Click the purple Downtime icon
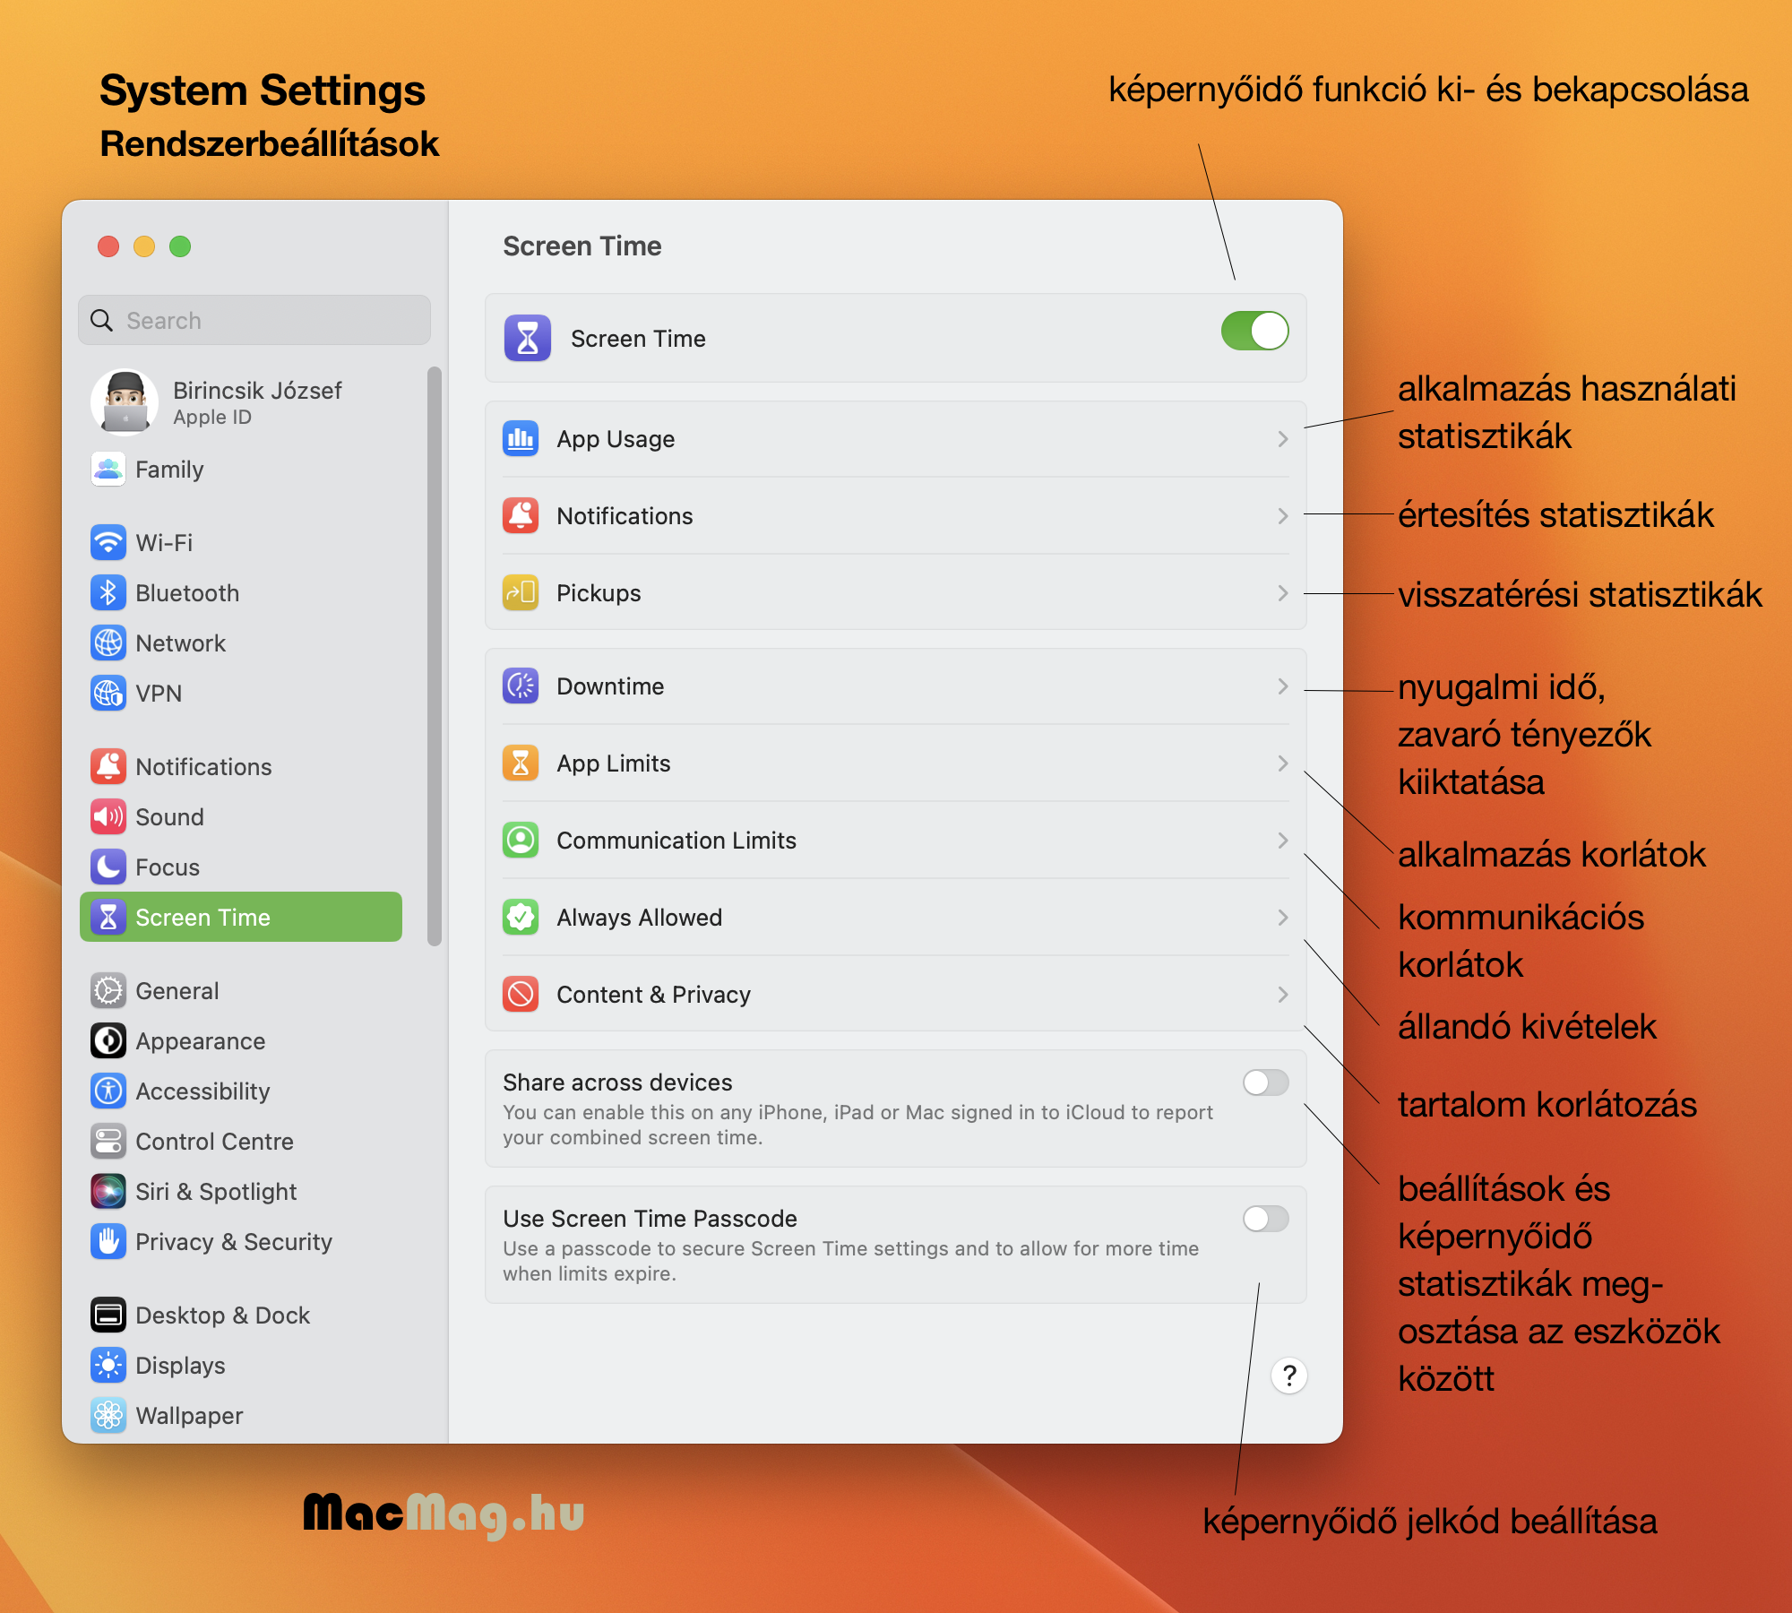Screen dimensions: 1792x1613 pyautogui.click(x=521, y=686)
